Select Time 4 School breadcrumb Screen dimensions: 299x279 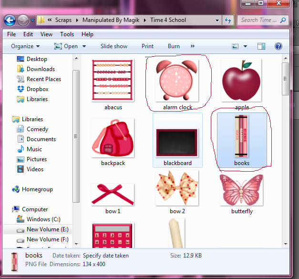click(168, 20)
